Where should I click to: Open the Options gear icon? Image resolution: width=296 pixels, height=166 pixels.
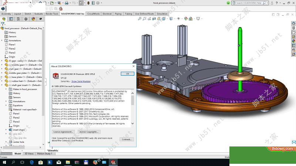click(98, 3)
